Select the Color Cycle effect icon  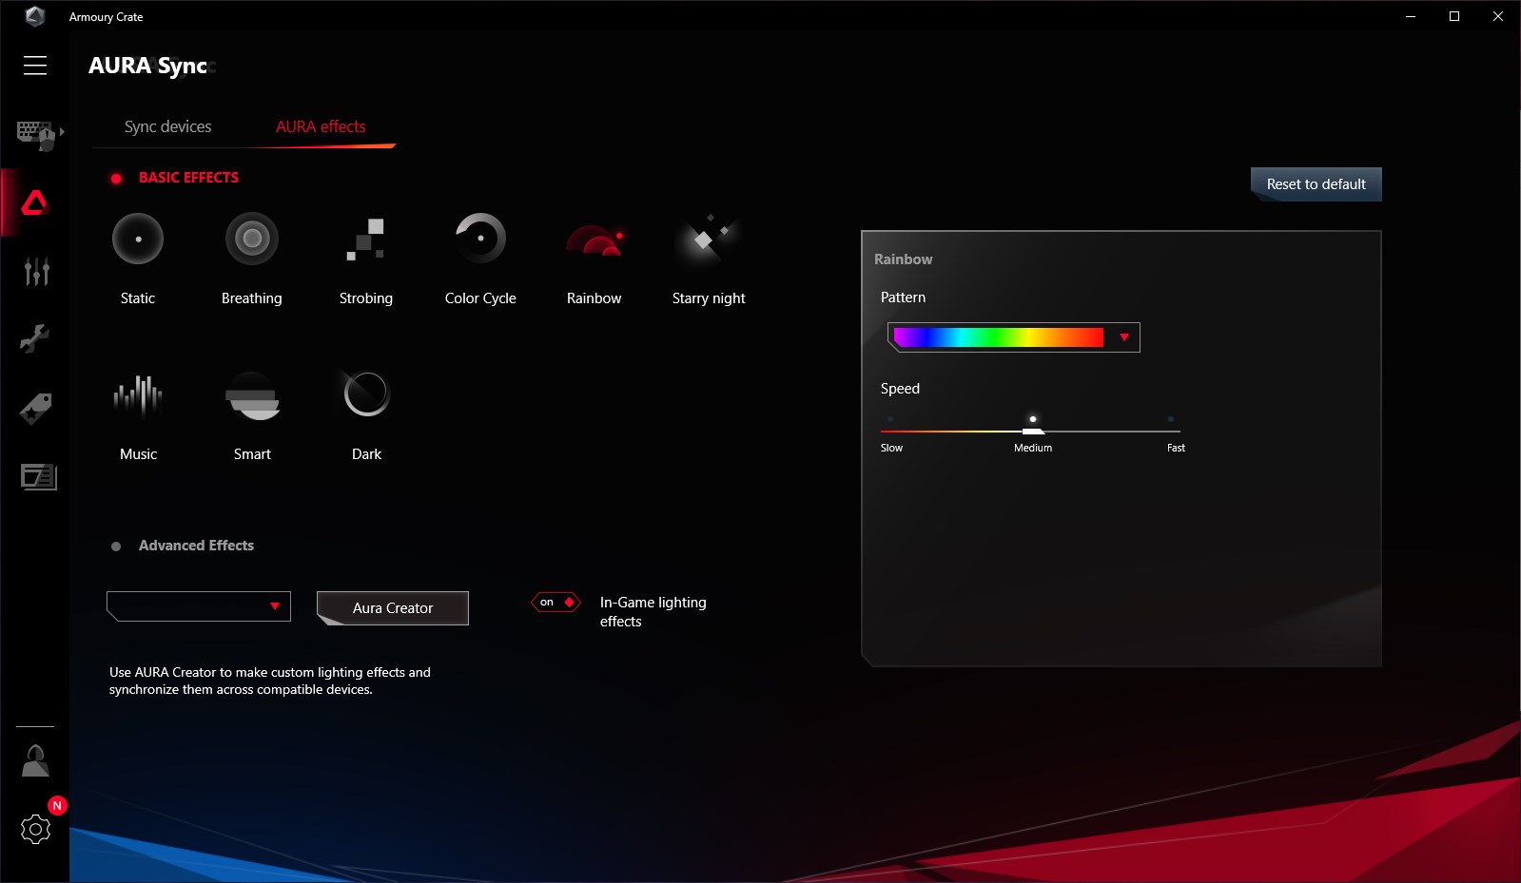click(480, 239)
